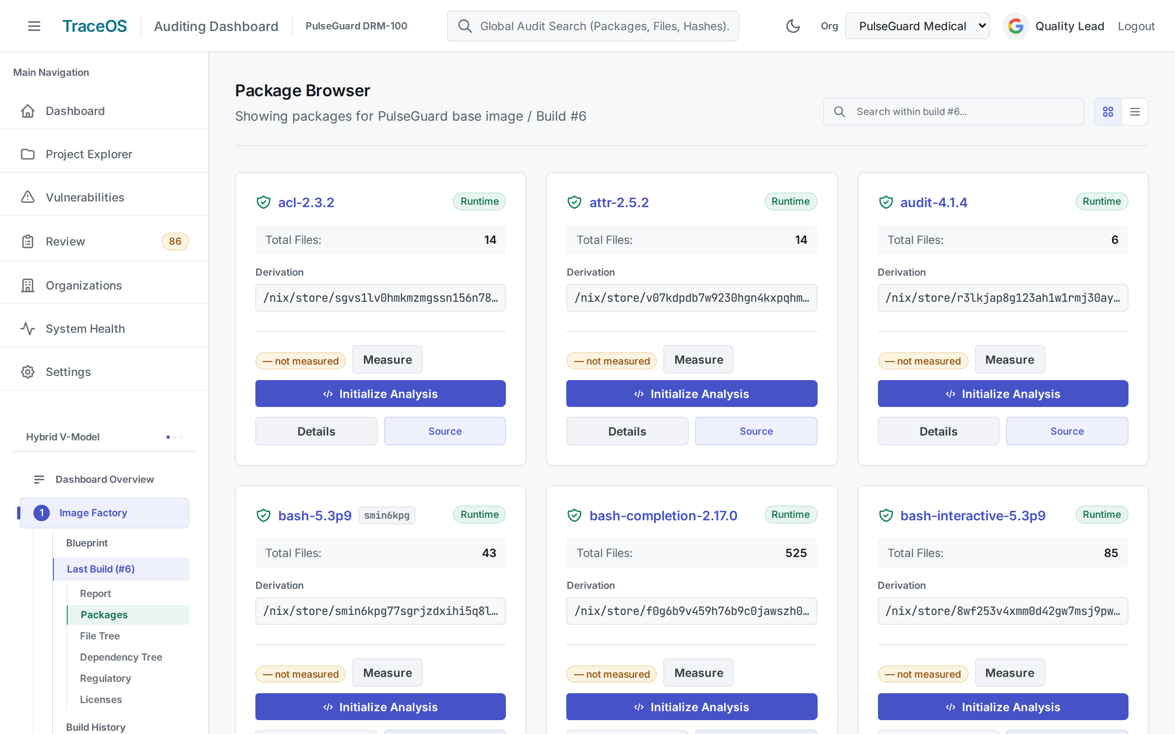Open the Report tree item

coord(95,593)
